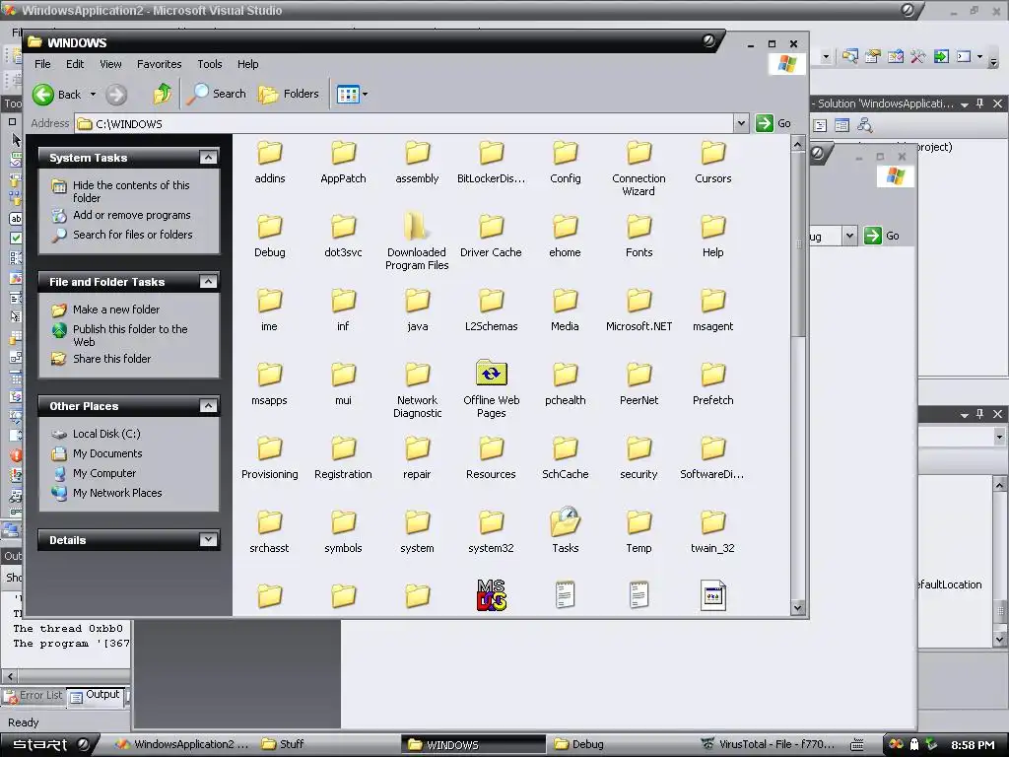
Task: Select the assembly folder
Action: click(417, 163)
